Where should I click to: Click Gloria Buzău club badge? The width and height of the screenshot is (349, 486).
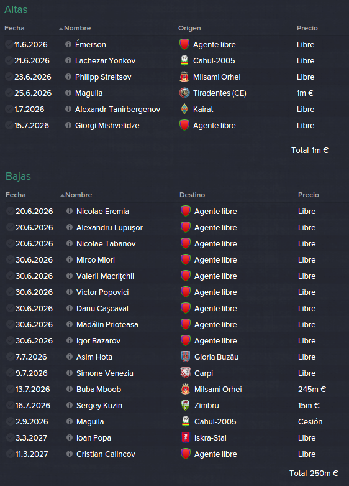[x=185, y=357]
